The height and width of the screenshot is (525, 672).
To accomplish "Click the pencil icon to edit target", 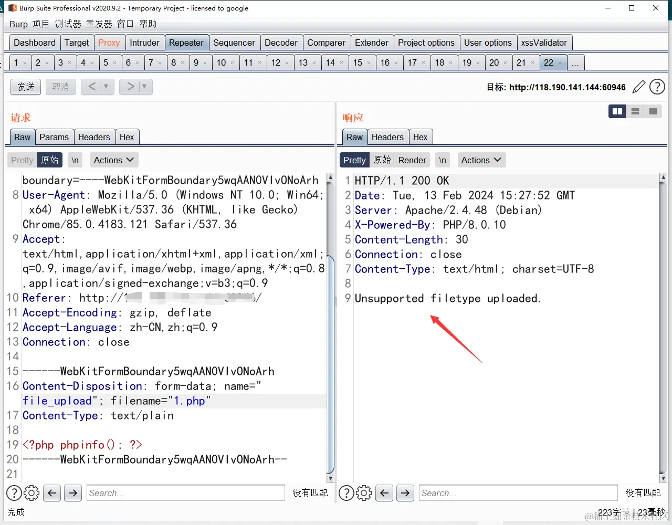I will [638, 87].
